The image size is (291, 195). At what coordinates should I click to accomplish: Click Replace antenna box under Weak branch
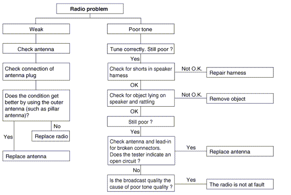click(37, 156)
